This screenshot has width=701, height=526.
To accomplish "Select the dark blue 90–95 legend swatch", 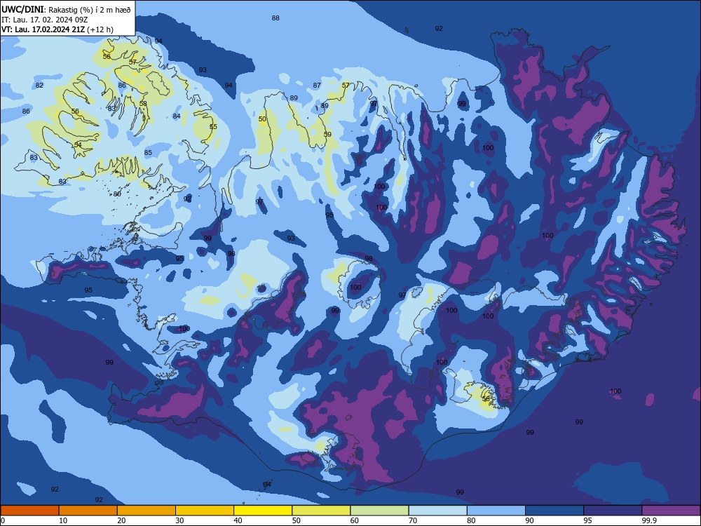I will tap(554, 511).
